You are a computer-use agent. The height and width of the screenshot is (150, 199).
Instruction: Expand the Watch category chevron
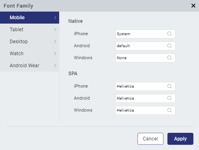tap(55, 54)
